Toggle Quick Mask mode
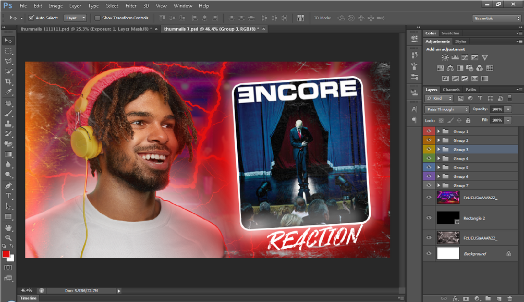 pos(8,268)
